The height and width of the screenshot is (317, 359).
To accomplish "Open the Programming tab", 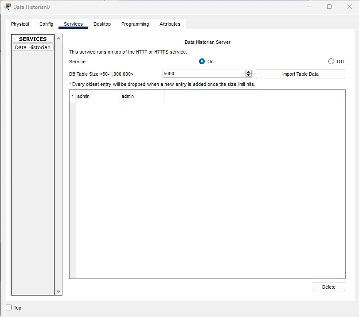I will 135,24.
